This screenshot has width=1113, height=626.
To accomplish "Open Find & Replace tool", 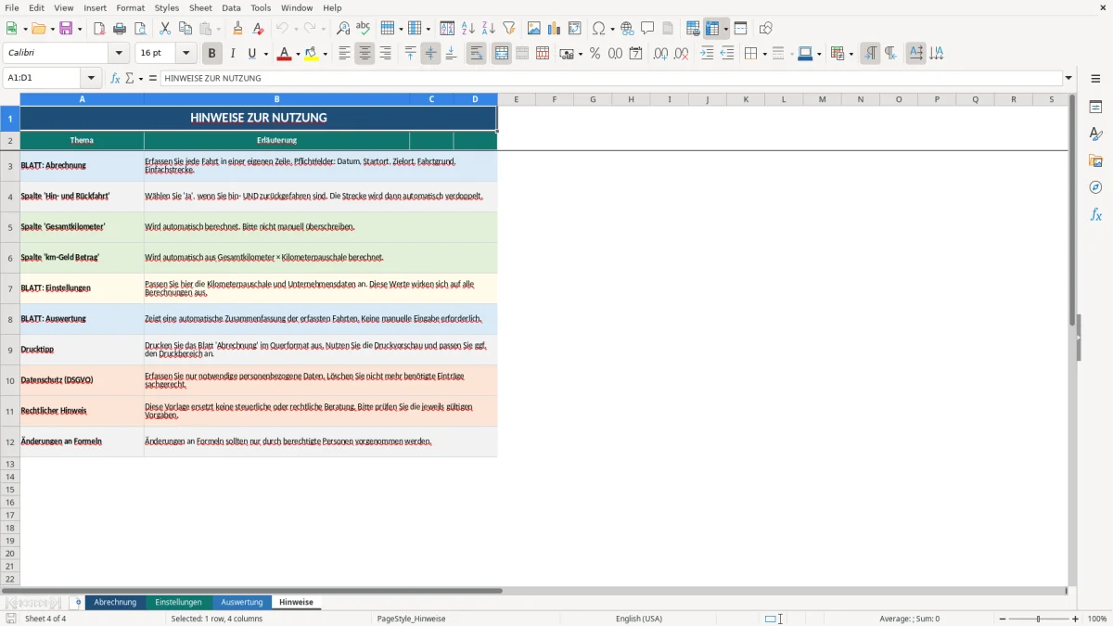I will [343, 29].
